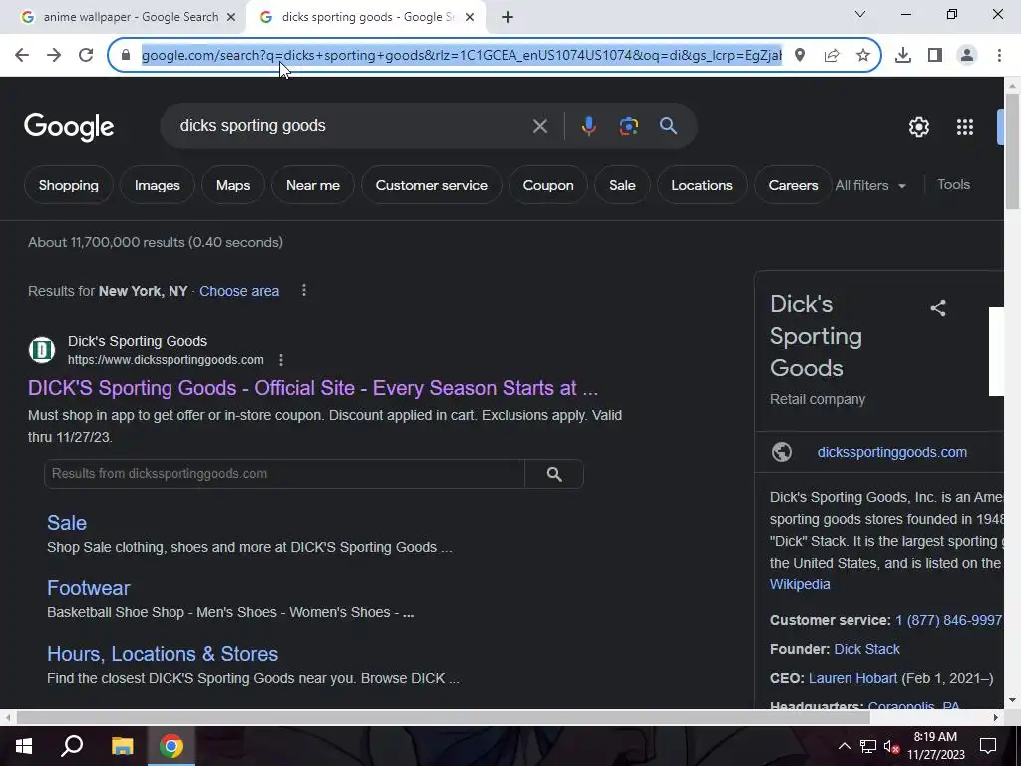Open Google quick settings gear
Image resolution: width=1021 pixels, height=766 pixels.
(918, 127)
